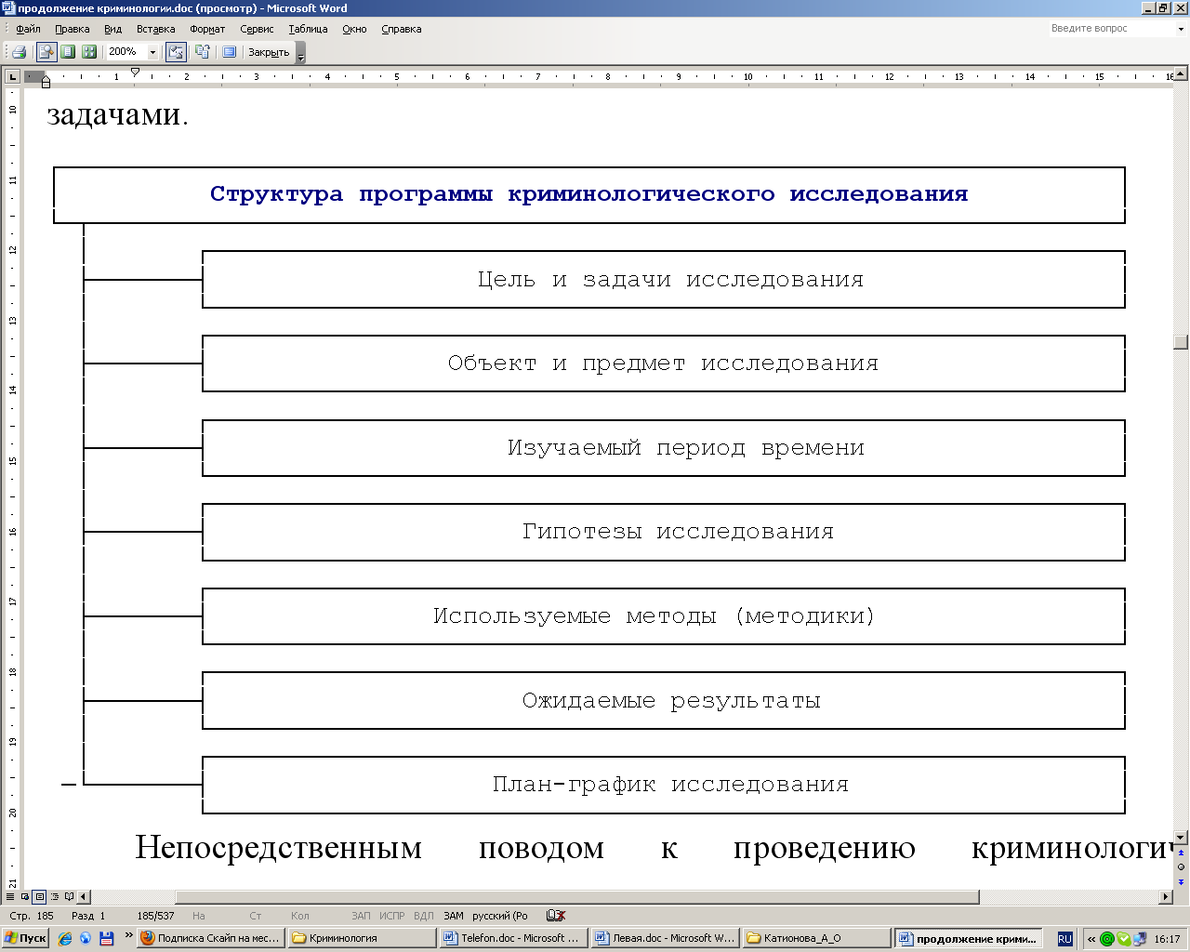The image size is (1190, 952).
Task: Click the floppy disk quick launch icon
Action: pyautogui.click(x=106, y=938)
